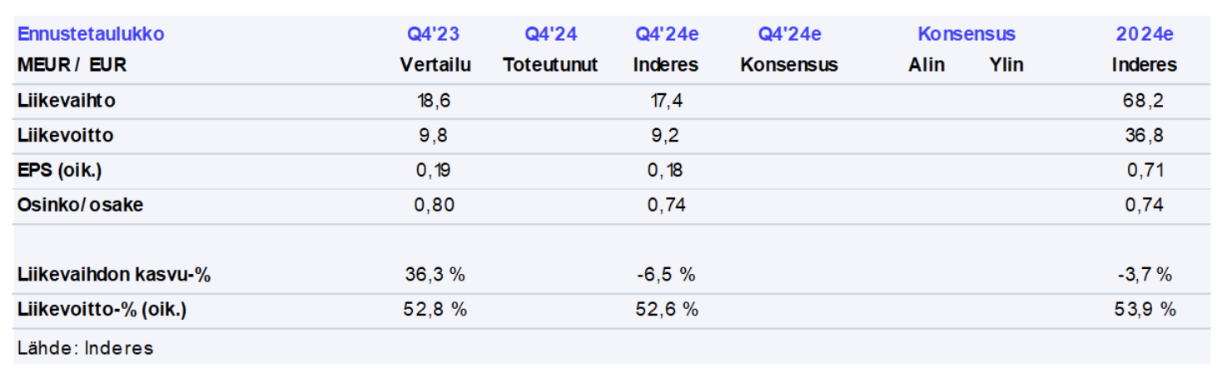Click the Osinko/osake row label
This screenshot has height=383, width=1232.
[x=80, y=205]
